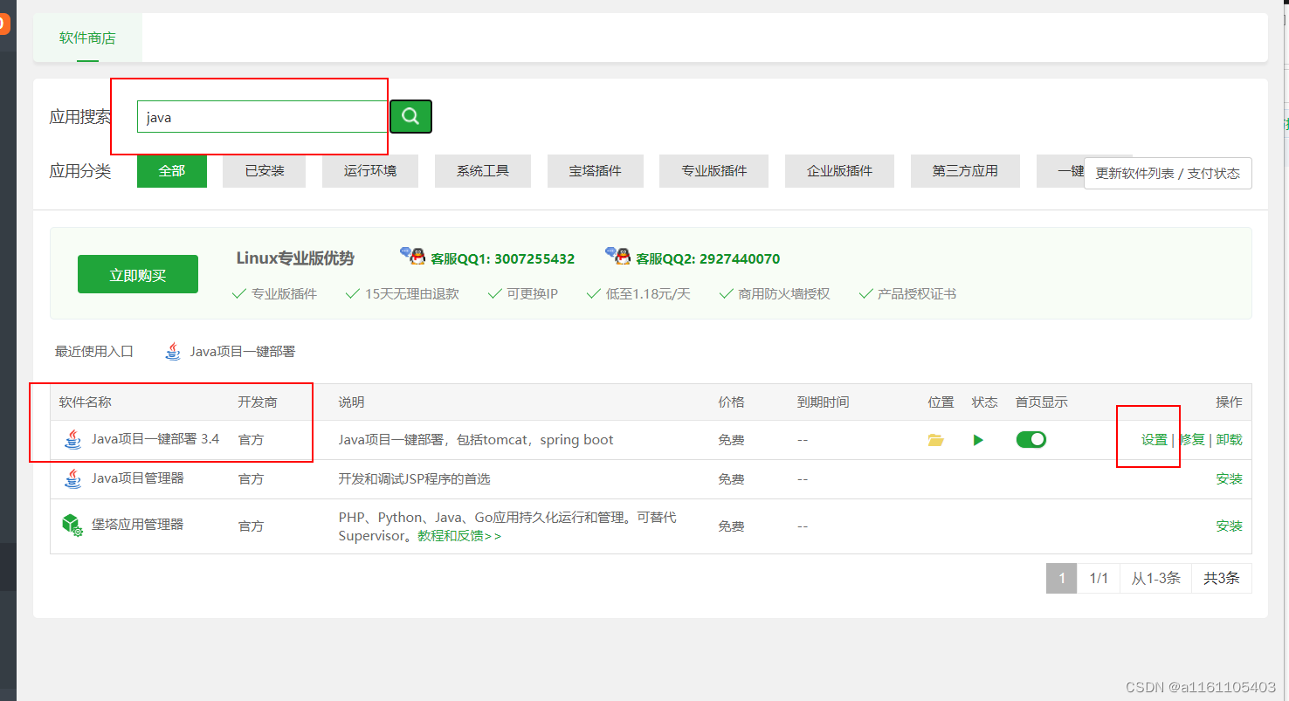
Task: Click the 开发商 column header
Action: 258,402
